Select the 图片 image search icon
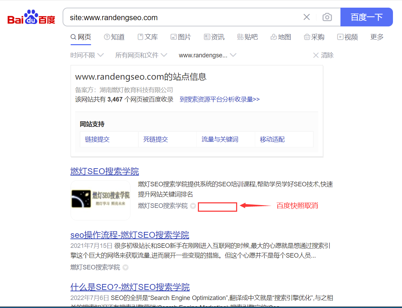This screenshot has height=308, width=402. coord(174,37)
